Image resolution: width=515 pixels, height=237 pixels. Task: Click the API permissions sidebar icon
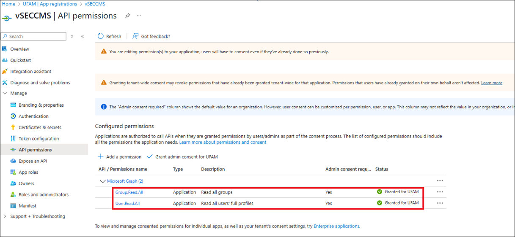[13, 150]
